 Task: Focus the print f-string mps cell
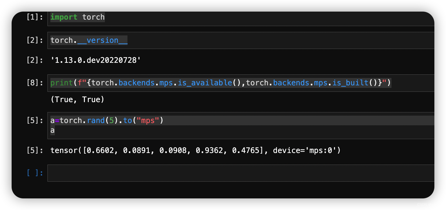tap(241, 83)
